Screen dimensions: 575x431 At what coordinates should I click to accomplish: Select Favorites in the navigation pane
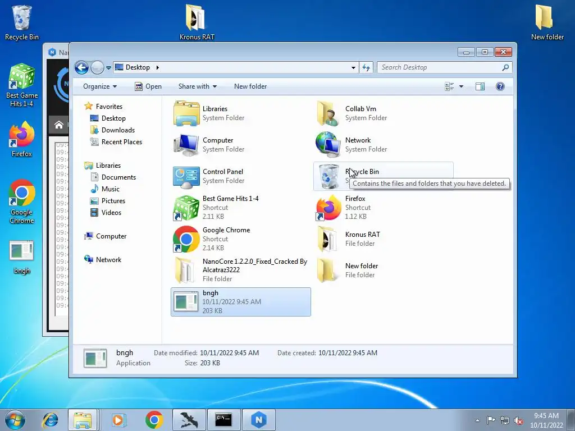coord(109,107)
